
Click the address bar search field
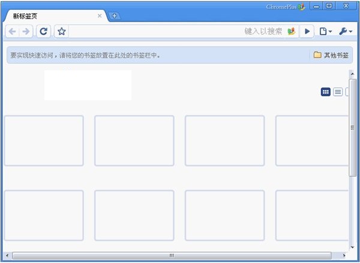(x=176, y=31)
